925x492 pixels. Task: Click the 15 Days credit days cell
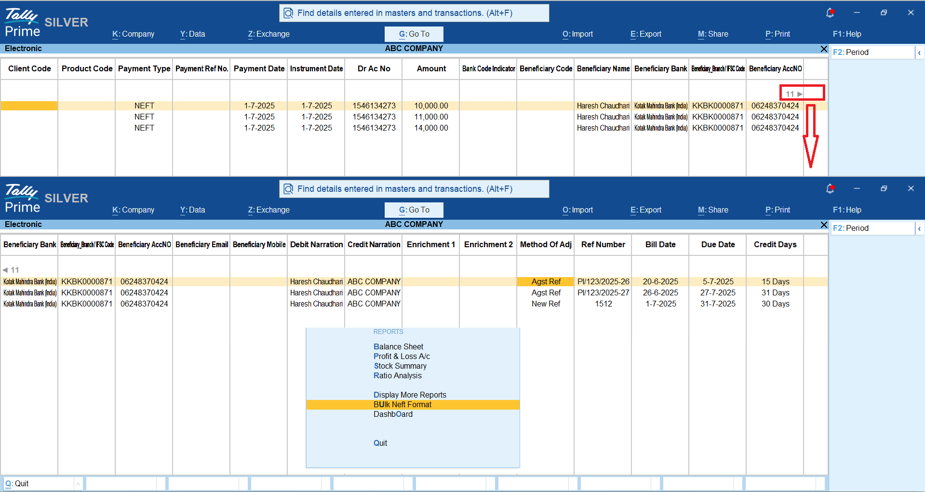pos(775,282)
